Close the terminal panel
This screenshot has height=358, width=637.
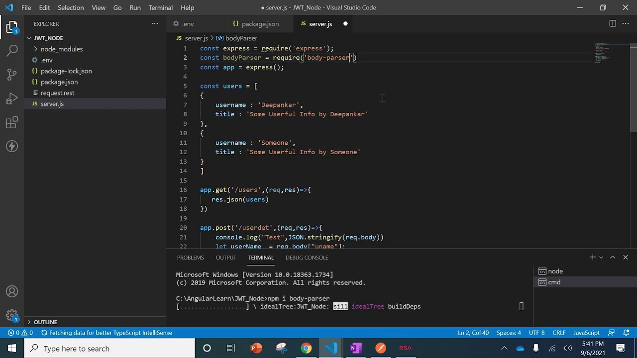tap(626, 257)
